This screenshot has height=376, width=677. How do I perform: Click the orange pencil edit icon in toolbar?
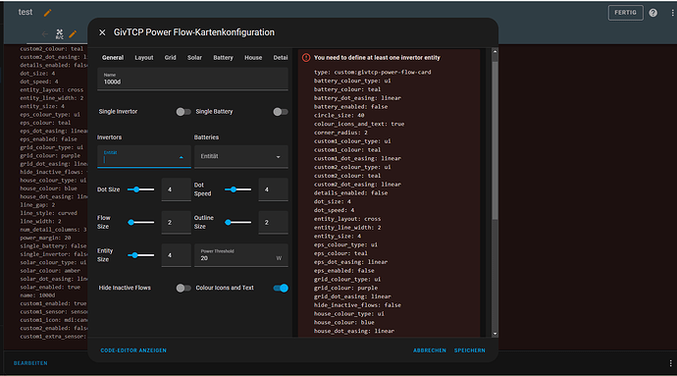(73, 33)
